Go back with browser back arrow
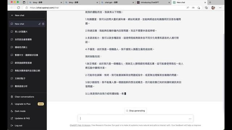The height and width of the screenshot is (130, 232). tap(12, 8)
